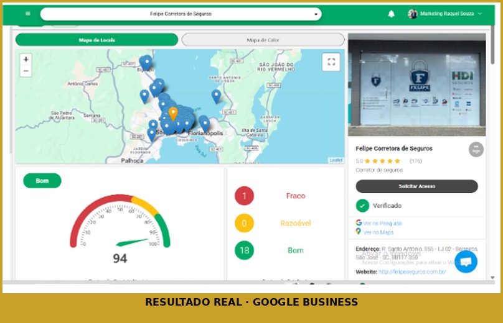Click the Felipe Corretora de Seguros business title
Viewport: 503px width, 323px height.
(x=394, y=148)
